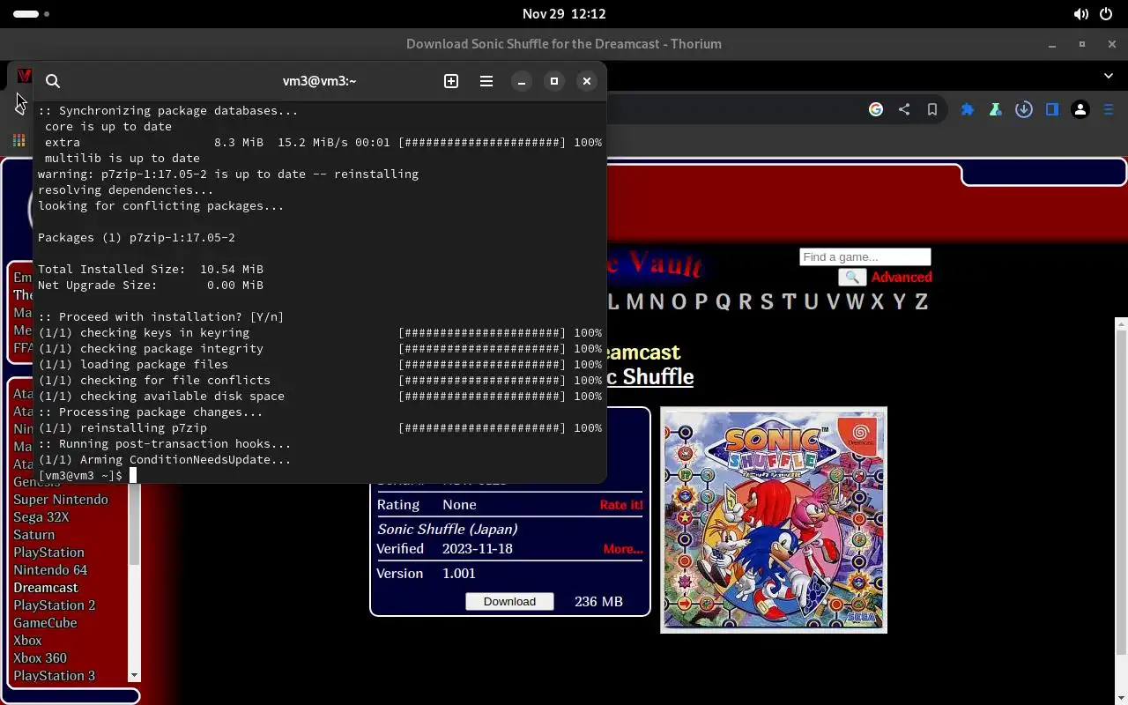Open the clock showing Nov 29 12:12
1128x705 pixels.
tap(564, 14)
